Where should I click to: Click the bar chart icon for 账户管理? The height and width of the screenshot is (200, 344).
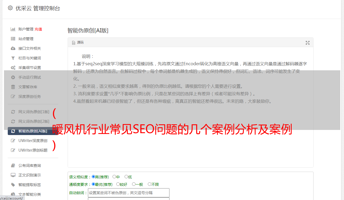(13, 29)
